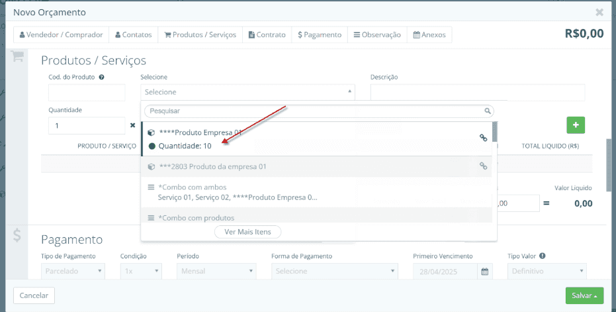Click list icon of *Combo com produtos

(151, 218)
